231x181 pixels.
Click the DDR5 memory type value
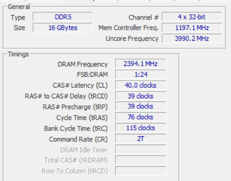63,17
